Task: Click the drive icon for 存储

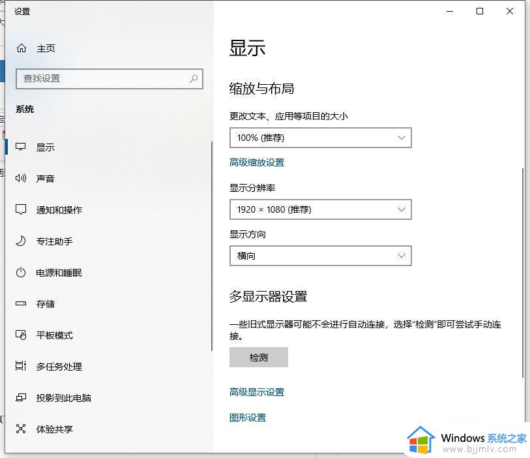Action: (x=21, y=303)
